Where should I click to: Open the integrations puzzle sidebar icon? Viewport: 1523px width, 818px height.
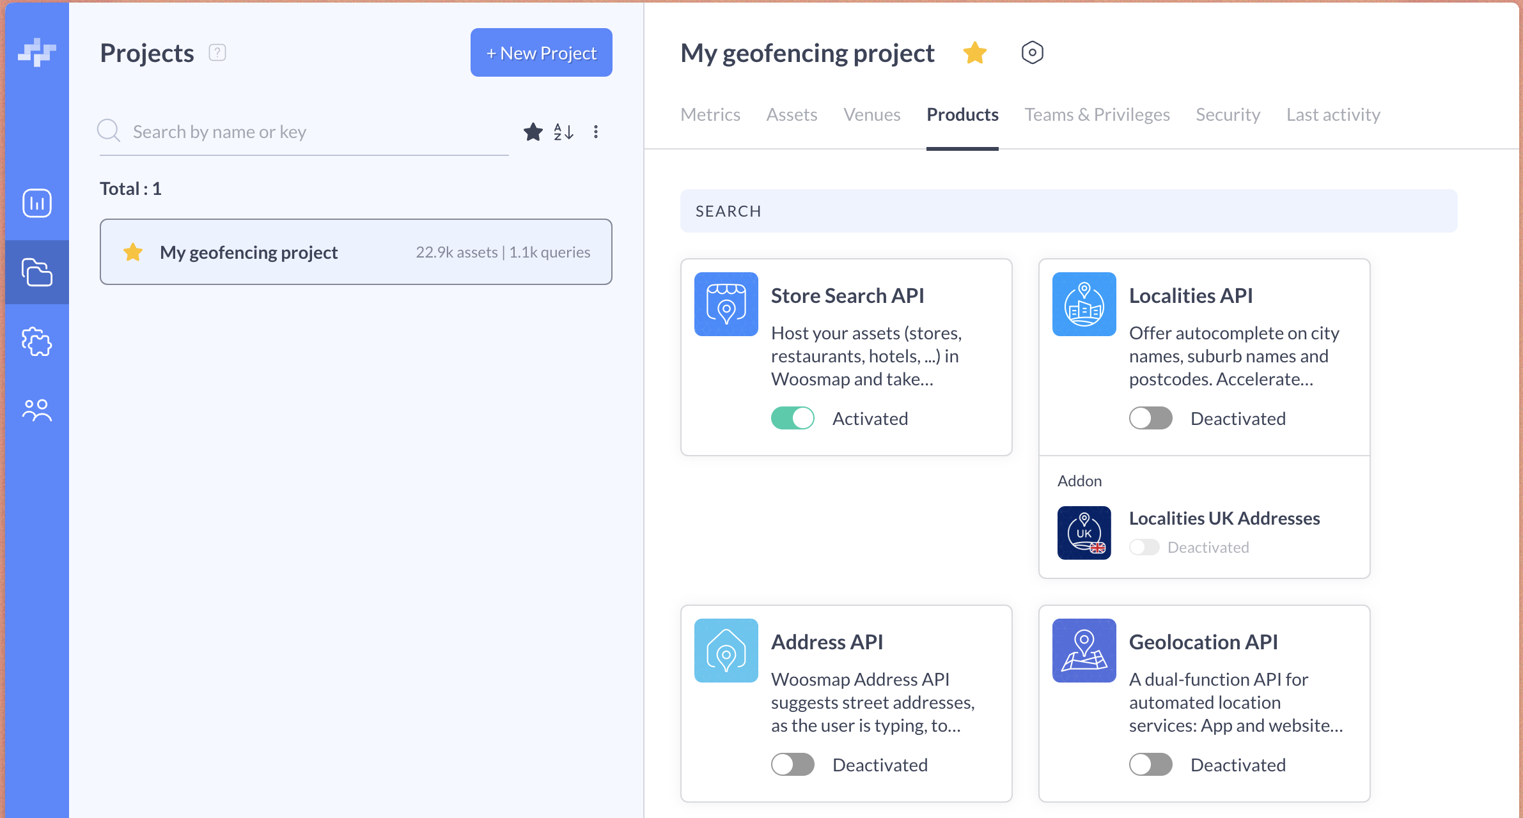click(x=36, y=341)
